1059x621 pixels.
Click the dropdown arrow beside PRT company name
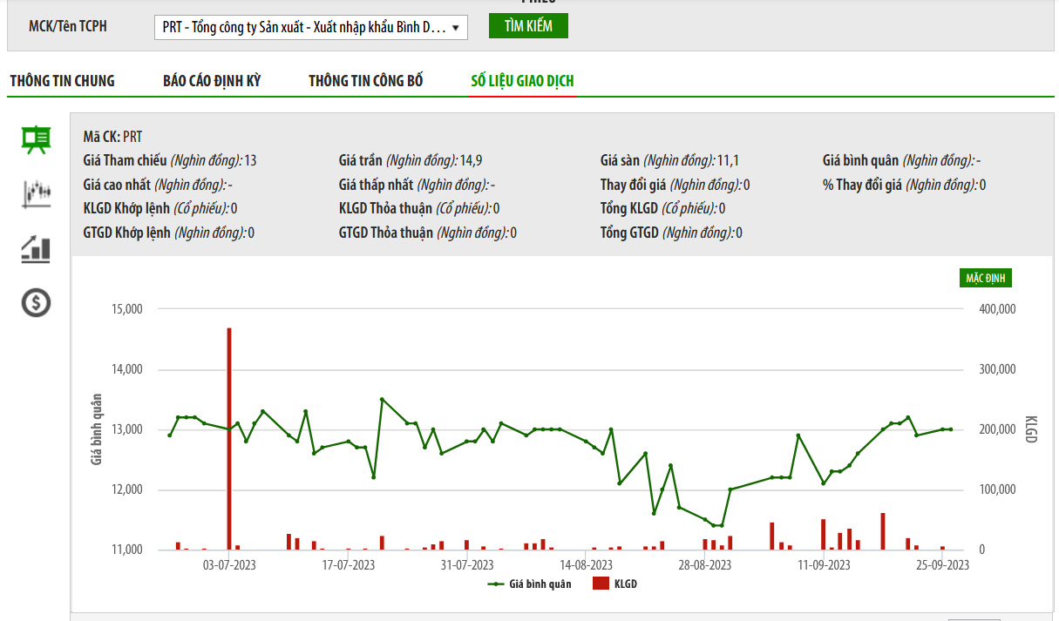pos(455,27)
